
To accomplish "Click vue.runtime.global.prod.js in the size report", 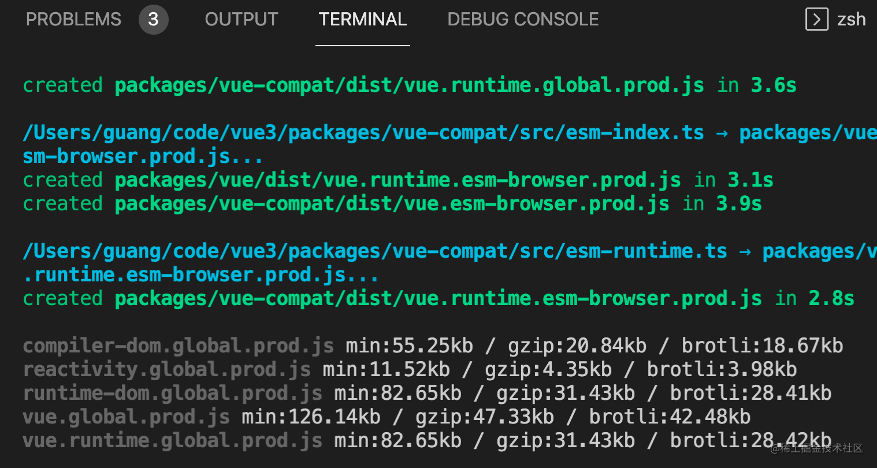I will (x=172, y=441).
